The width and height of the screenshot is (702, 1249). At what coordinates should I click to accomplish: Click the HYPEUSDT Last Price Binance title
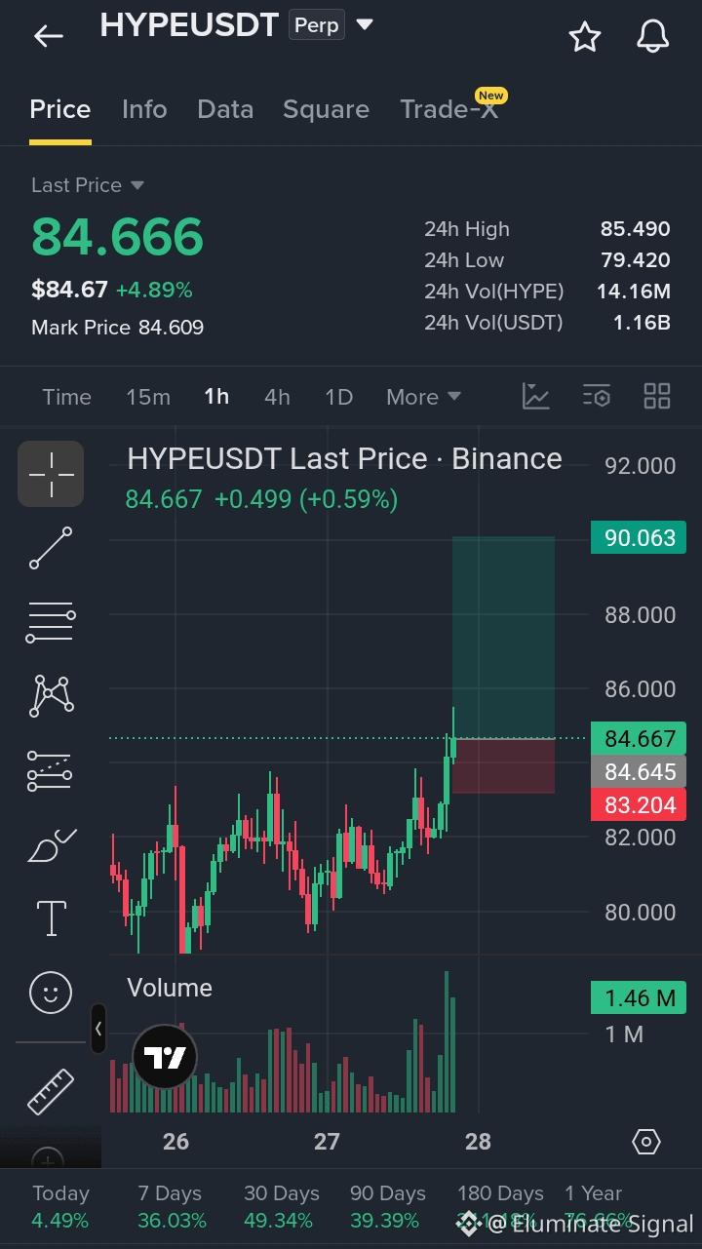click(344, 459)
